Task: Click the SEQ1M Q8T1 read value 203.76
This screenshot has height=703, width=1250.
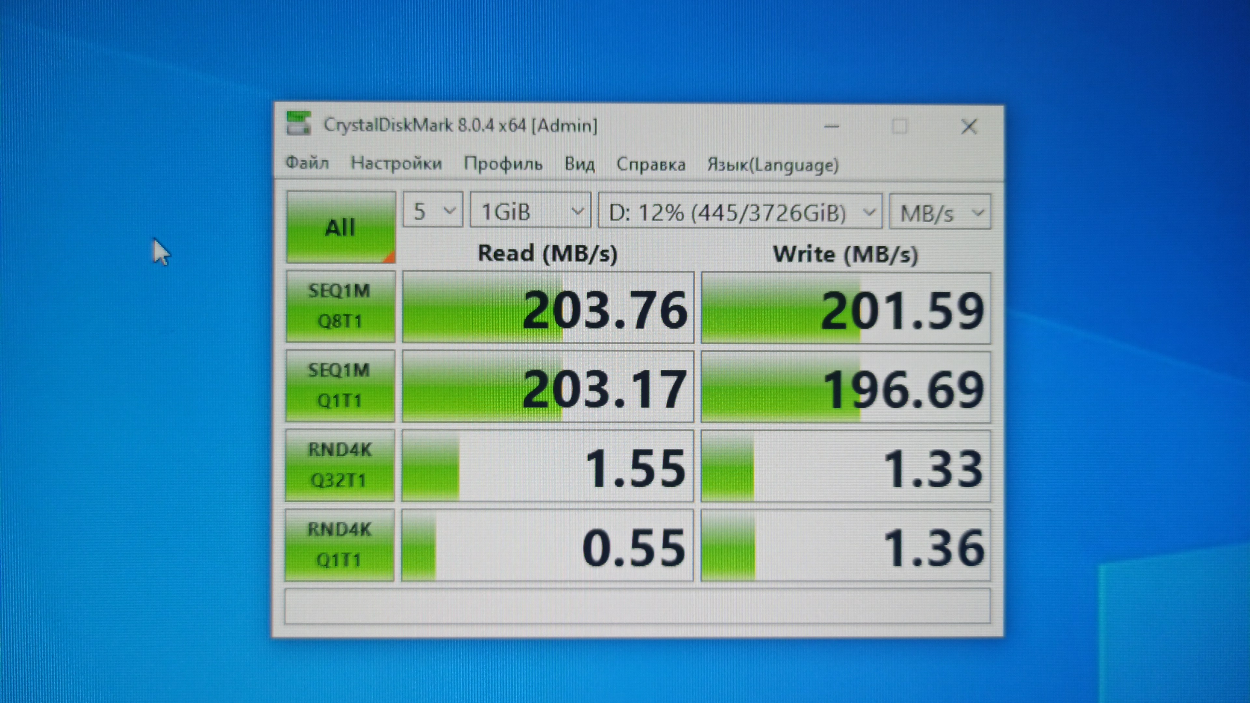Action: [548, 307]
